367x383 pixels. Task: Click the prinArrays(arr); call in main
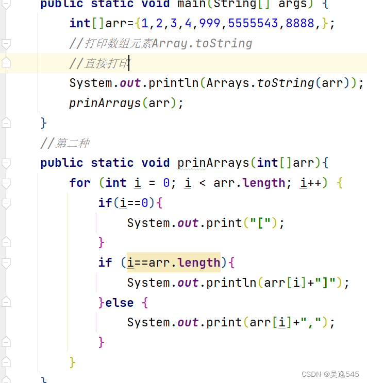[x=126, y=103]
